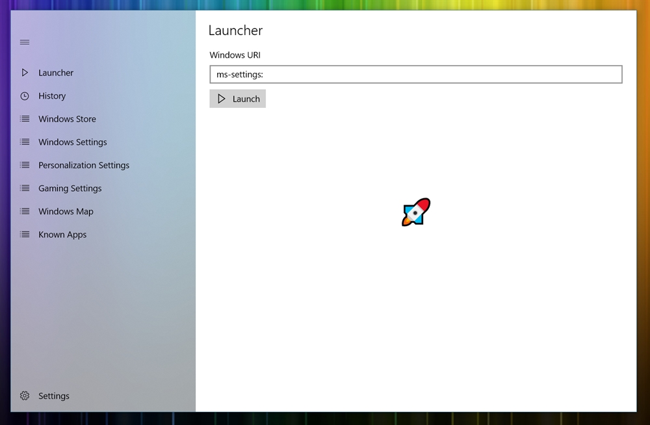
Task: Click the gear icon next to Settings
Action: tap(25, 396)
